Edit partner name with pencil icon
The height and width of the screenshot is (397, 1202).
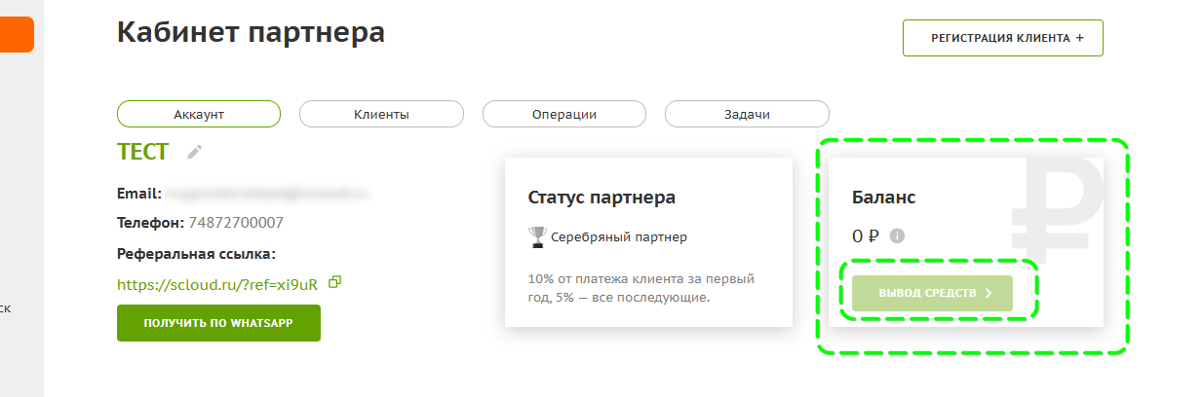195,152
